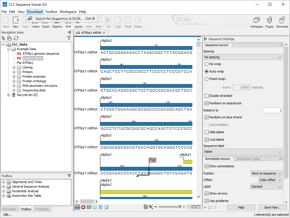Screen dimensions: 290x218
Task: Enable the Hide labels checkbox
Action: tap(206, 132)
